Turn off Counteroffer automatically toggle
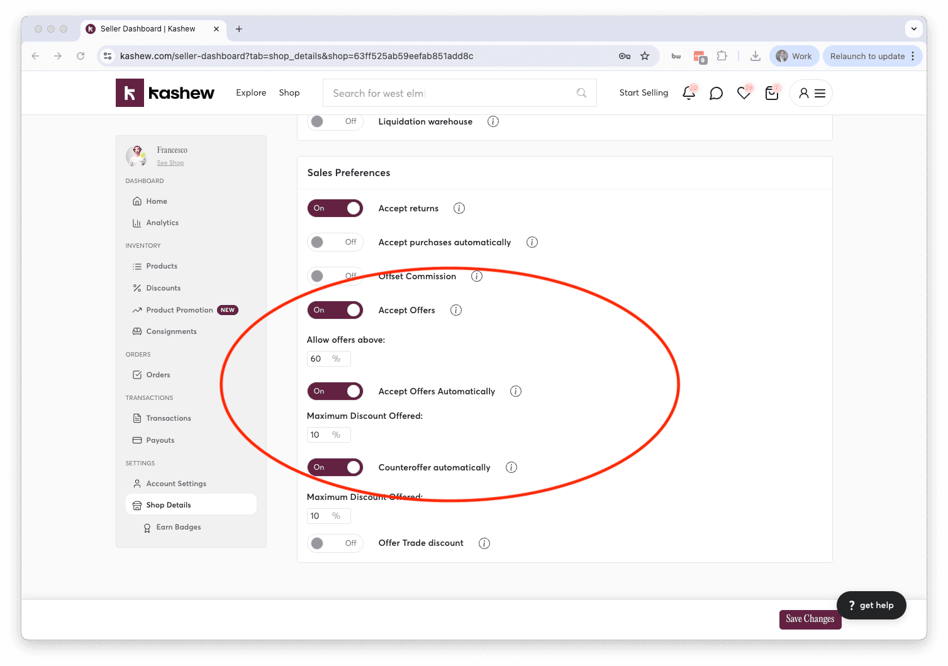948x666 pixels. pos(335,467)
